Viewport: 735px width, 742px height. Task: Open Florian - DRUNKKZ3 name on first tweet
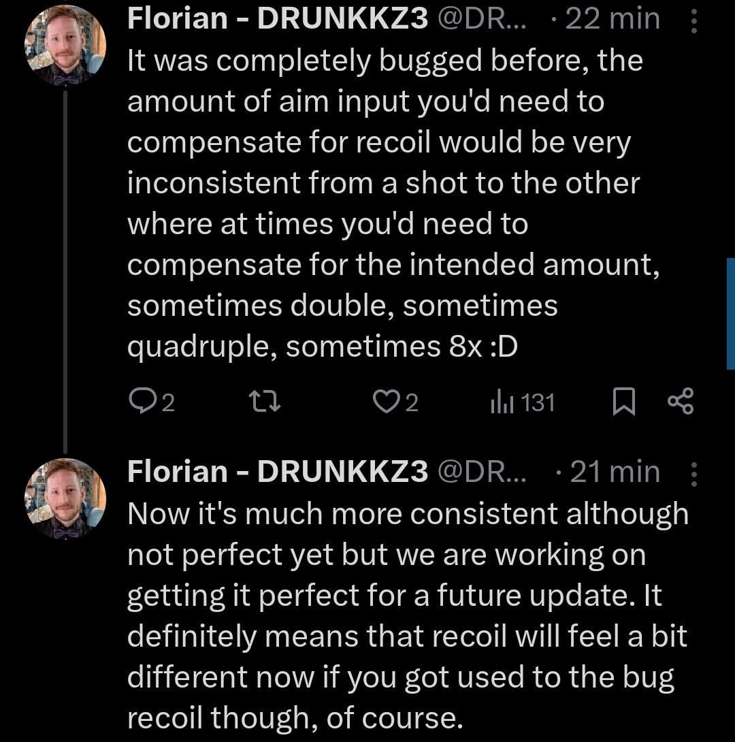[278, 19]
